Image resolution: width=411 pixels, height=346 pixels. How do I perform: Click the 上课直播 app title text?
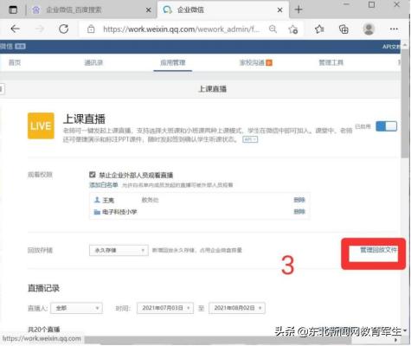pyautogui.click(x=84, y=119)
